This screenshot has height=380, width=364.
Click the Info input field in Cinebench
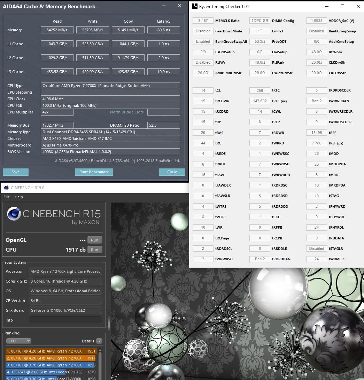tap(65, 320)
